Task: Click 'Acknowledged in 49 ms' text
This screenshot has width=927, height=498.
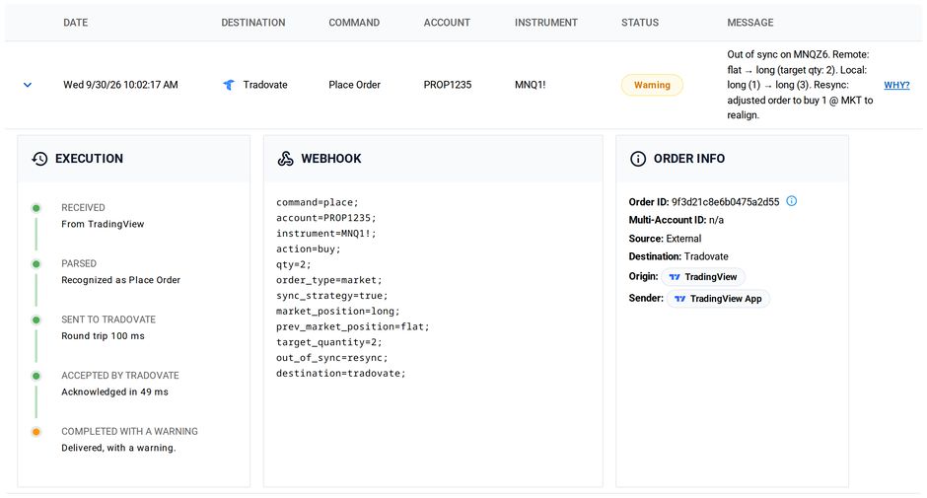Action: (x=114, y=391)
